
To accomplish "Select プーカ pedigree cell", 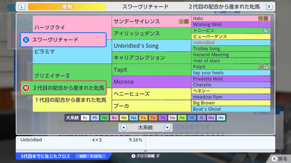I will pos(151,106).
